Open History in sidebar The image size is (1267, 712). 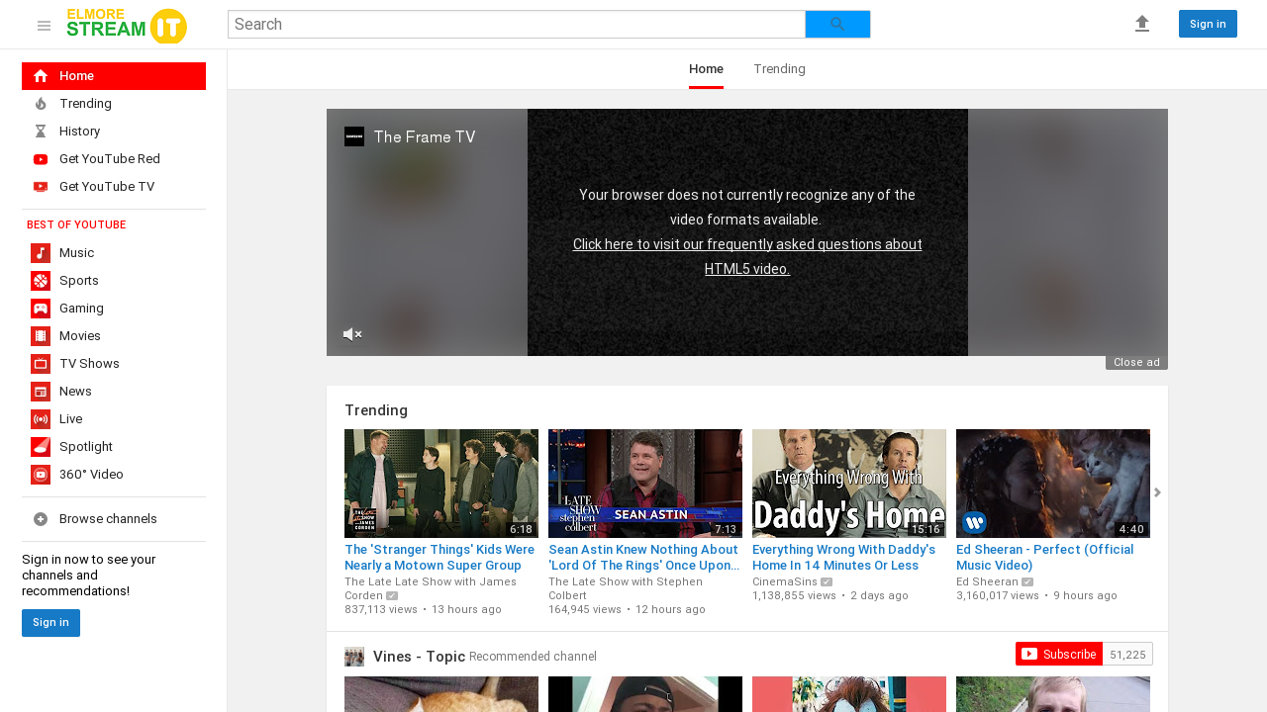click(114, 132)
